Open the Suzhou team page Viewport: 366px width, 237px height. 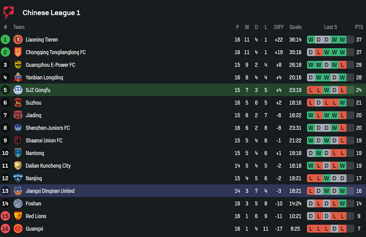[x=33, y=103]
